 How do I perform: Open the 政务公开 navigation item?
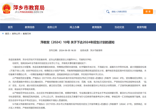[x=52, y=27]
